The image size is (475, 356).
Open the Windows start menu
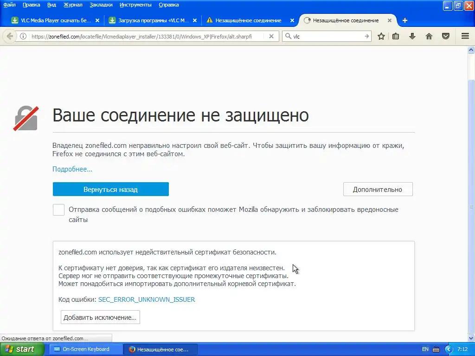22,349
